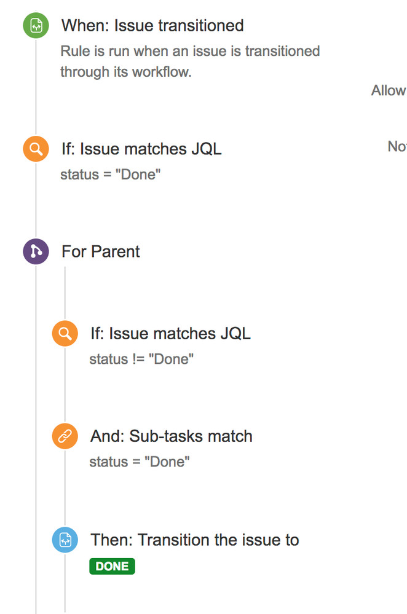Image resolution: width=407 pixels, height=614 pixels.
Task: Click the green Issue transitioned trigger icon
Action: click(35, 25)
